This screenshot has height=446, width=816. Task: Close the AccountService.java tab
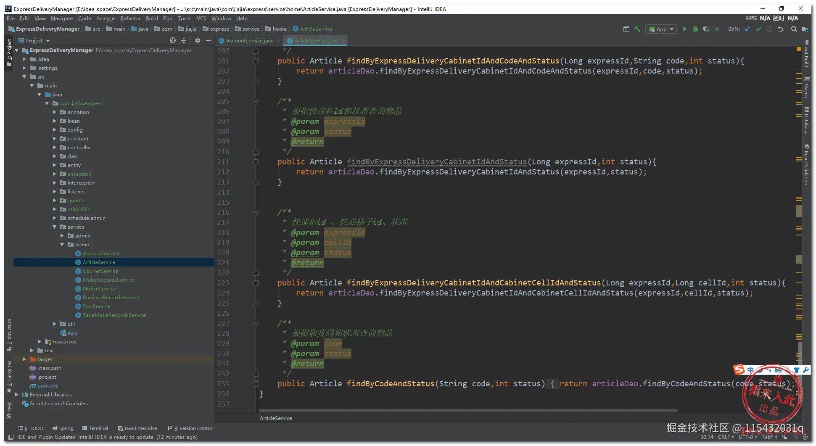pyautogui.click(x=278, y=41)
